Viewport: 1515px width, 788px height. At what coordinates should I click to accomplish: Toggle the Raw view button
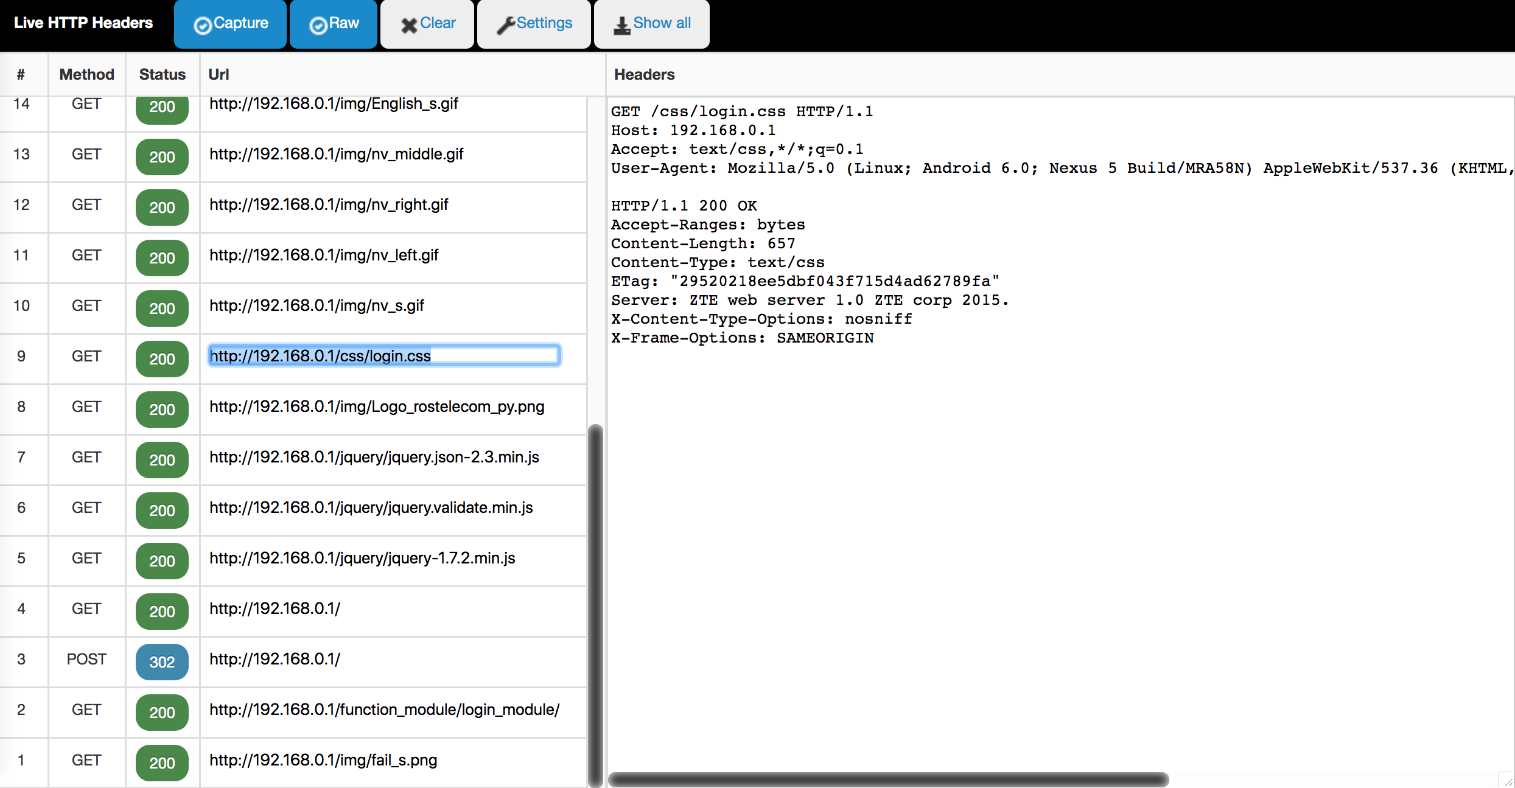click(x=334, y=24)
